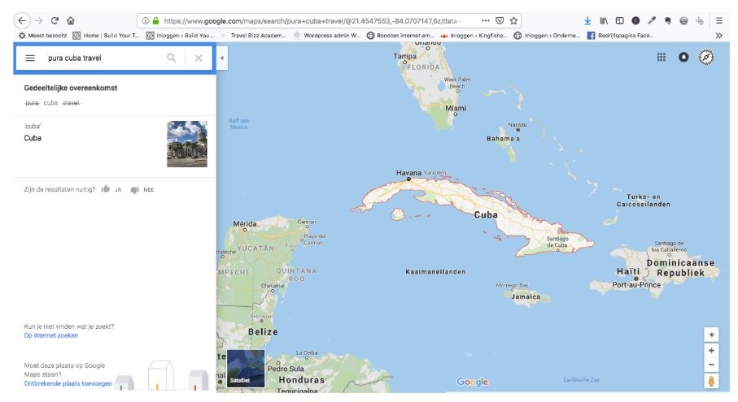The width and height of the screenshot is (738, 402).
Task: Focus the pura cuba travel search field
Action: pos(103,58)
